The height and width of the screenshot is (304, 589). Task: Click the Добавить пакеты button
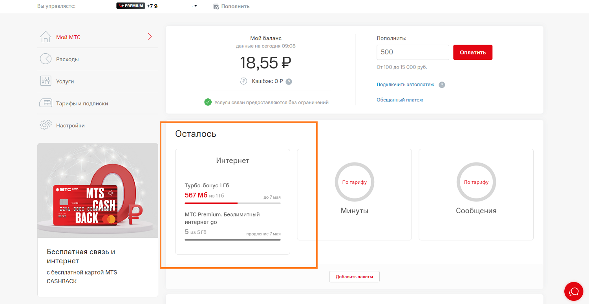pyautogui.click(x=354, y=277)
